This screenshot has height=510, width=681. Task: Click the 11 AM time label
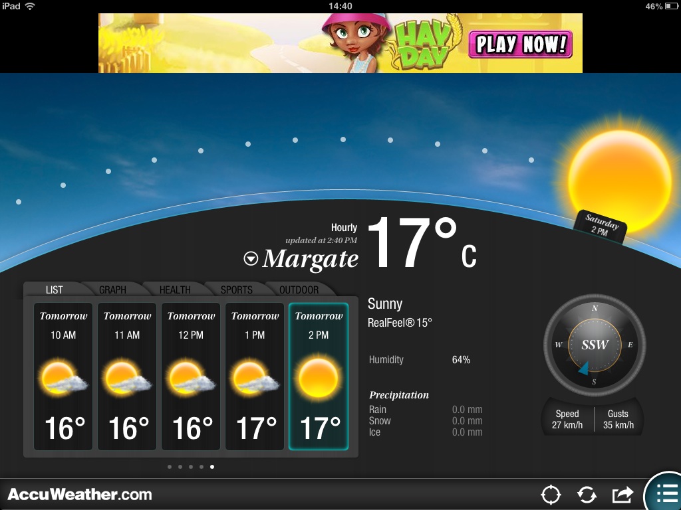[x=127, y=335]
